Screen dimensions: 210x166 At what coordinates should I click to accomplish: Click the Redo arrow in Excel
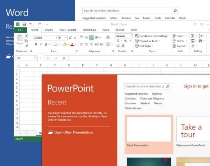point(40,24)
